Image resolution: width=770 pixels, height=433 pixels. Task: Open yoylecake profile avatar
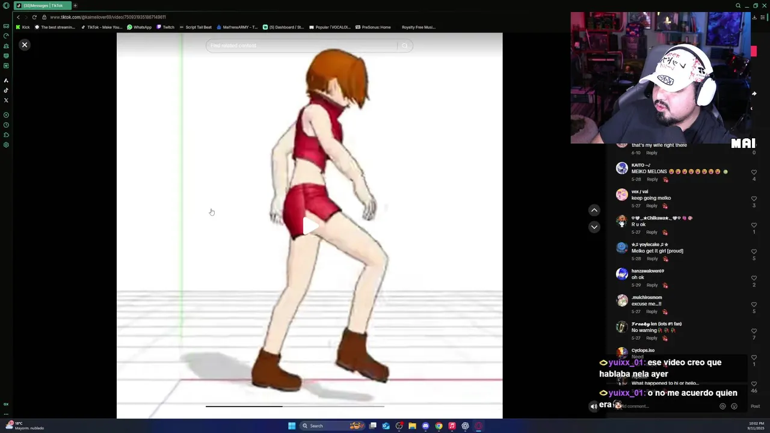point(622,248)
